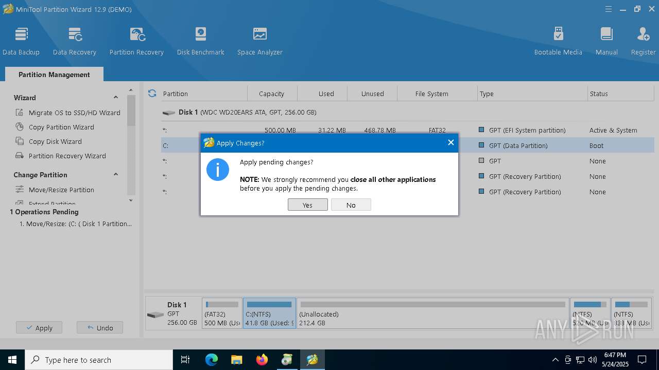The height and width of the screenshot is (370, 659).
Task: Collapse the Wizard section
Action: point(115,98)
